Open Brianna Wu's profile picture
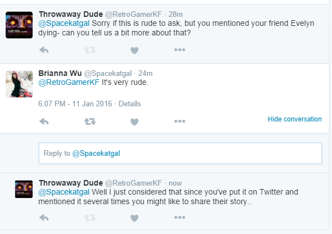The width and height of the screenshot is (332, 234). tap(19, 84)
